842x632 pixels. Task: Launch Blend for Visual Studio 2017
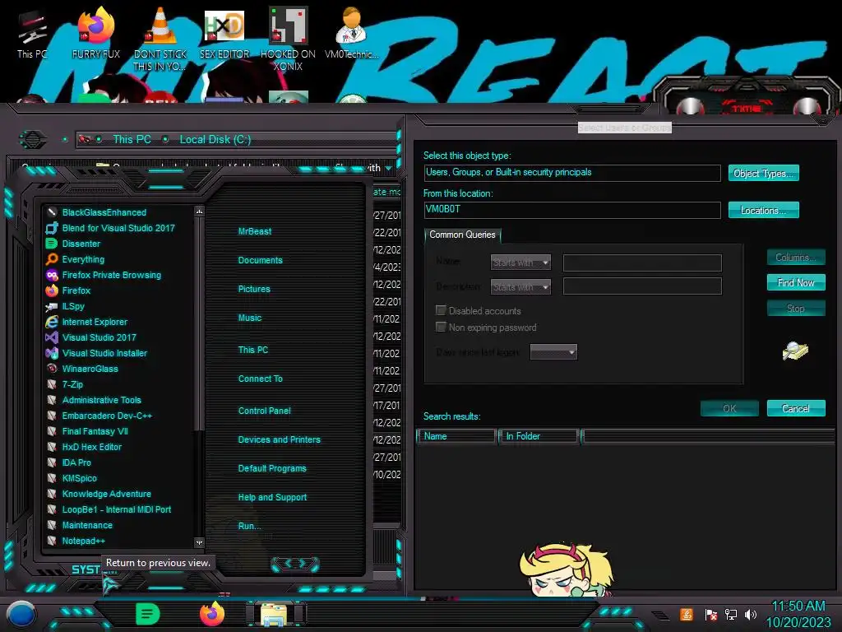point(118,228)
